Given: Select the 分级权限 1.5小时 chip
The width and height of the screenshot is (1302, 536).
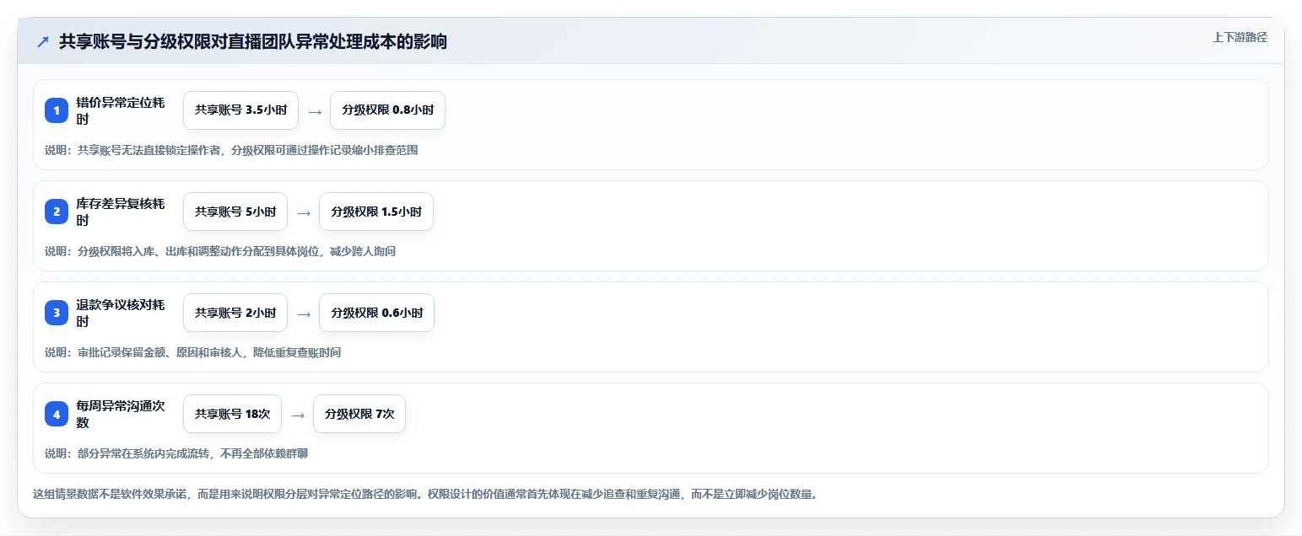Looking at the screenshot, I should 376,212.
